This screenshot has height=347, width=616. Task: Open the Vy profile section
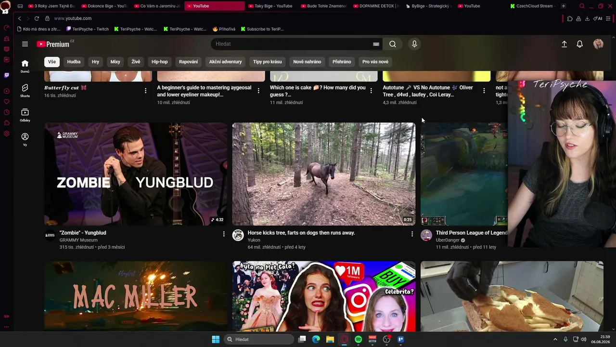click(x=25, y=140)
